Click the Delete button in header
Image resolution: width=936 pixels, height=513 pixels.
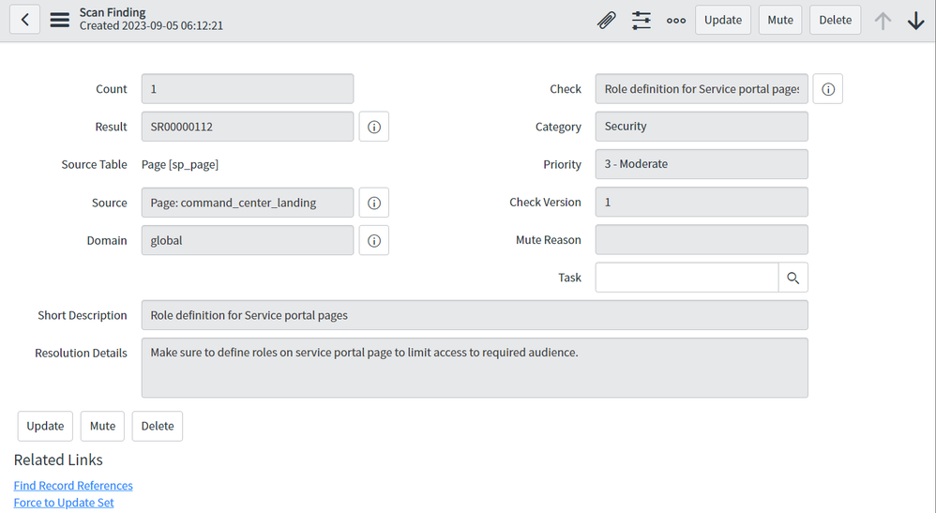point(836,20)
